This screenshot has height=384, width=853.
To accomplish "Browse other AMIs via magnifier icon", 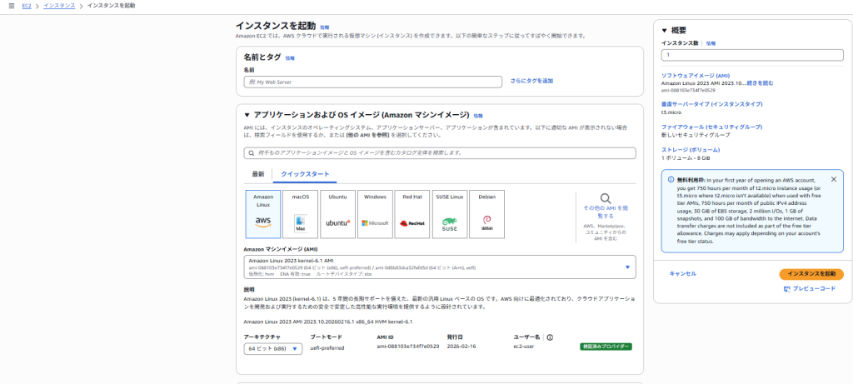I will click(606, 199).
